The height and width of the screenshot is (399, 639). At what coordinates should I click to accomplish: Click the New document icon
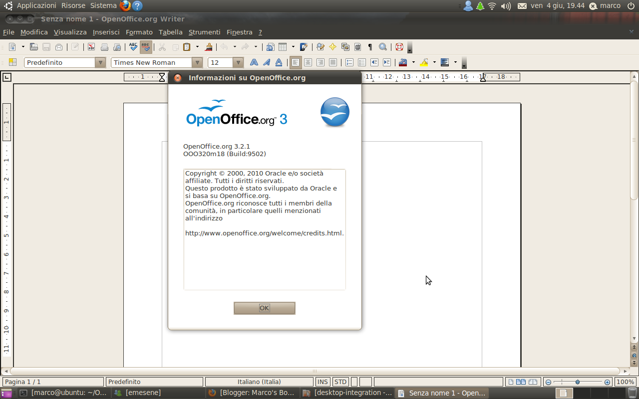click(12, 47)
